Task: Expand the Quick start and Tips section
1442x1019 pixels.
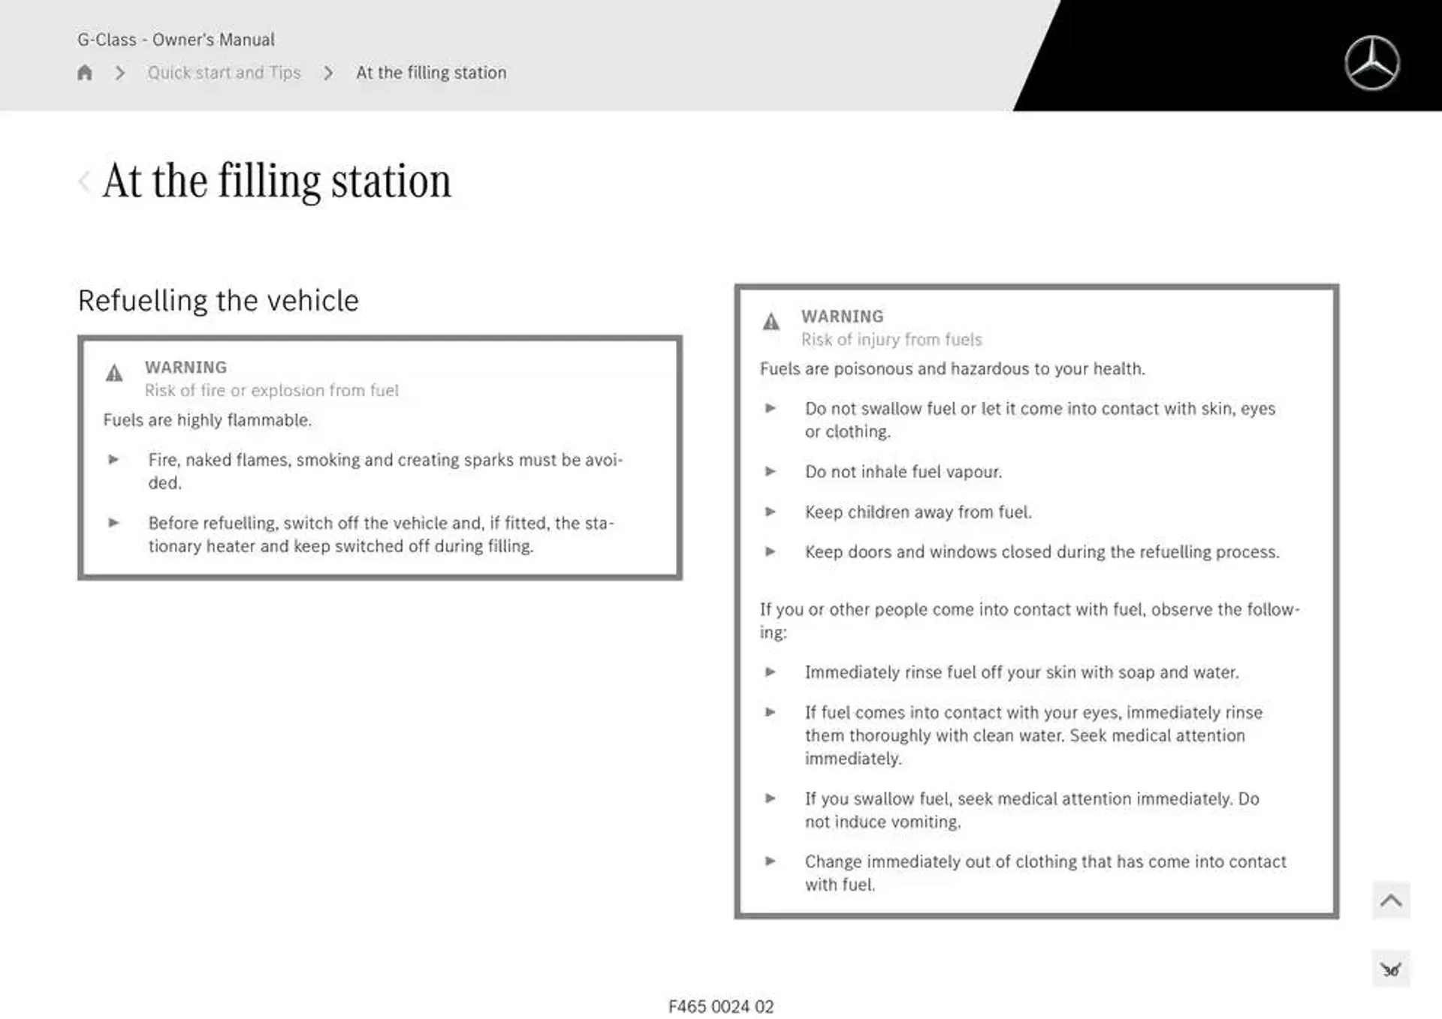Action: coord(224,72)
